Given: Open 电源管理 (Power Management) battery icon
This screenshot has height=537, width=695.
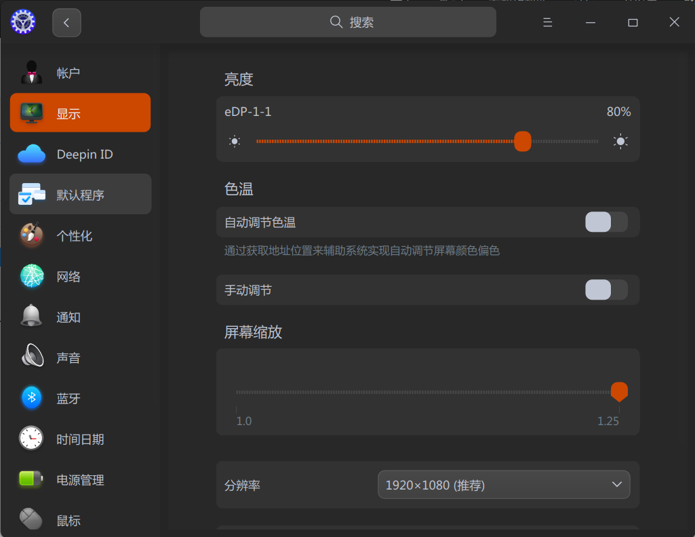Looking at the screenshot, I should tap(30, 479).
